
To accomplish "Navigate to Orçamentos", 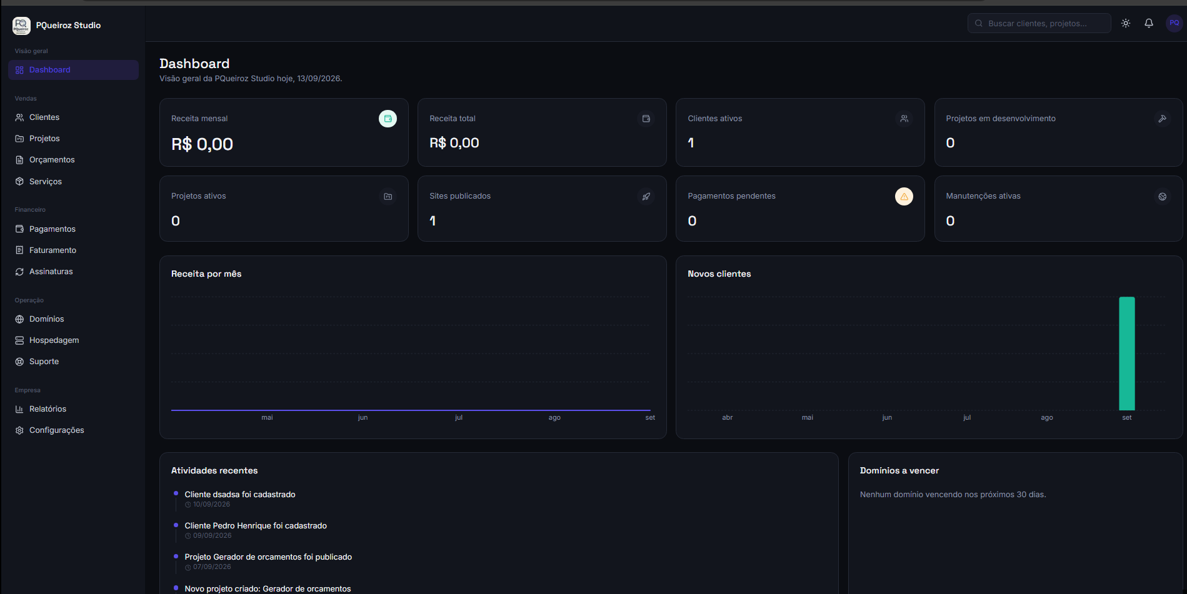I will [74, 160].
